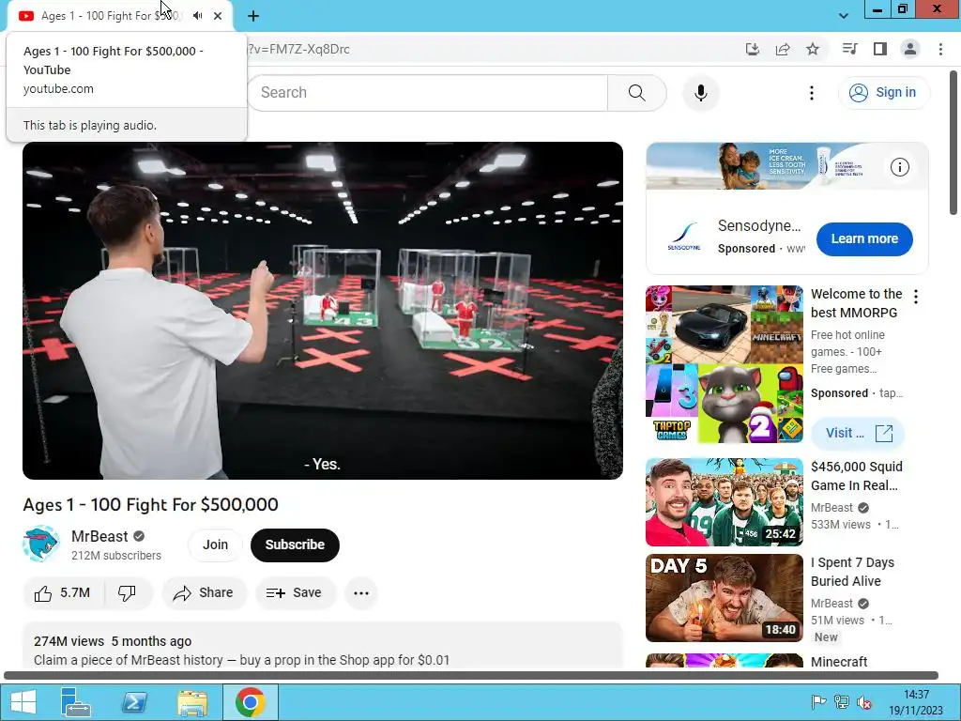Open the Taptop Games ad thumbnail
Screen dimensions: 961x721
(x=724, y=364)
